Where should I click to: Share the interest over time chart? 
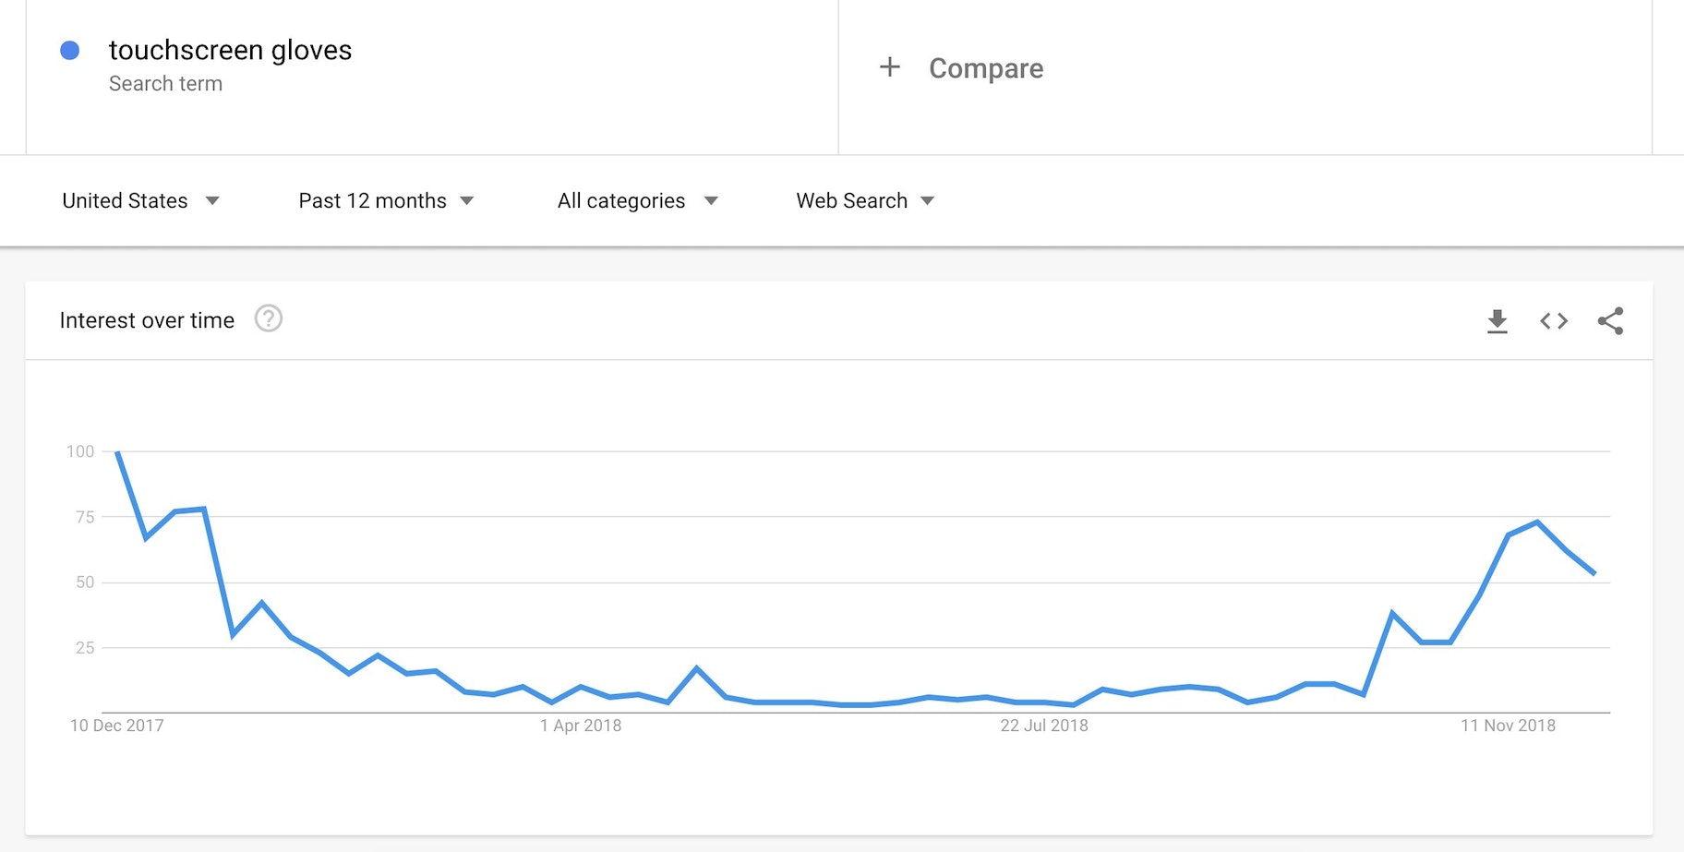(1610, 321)
